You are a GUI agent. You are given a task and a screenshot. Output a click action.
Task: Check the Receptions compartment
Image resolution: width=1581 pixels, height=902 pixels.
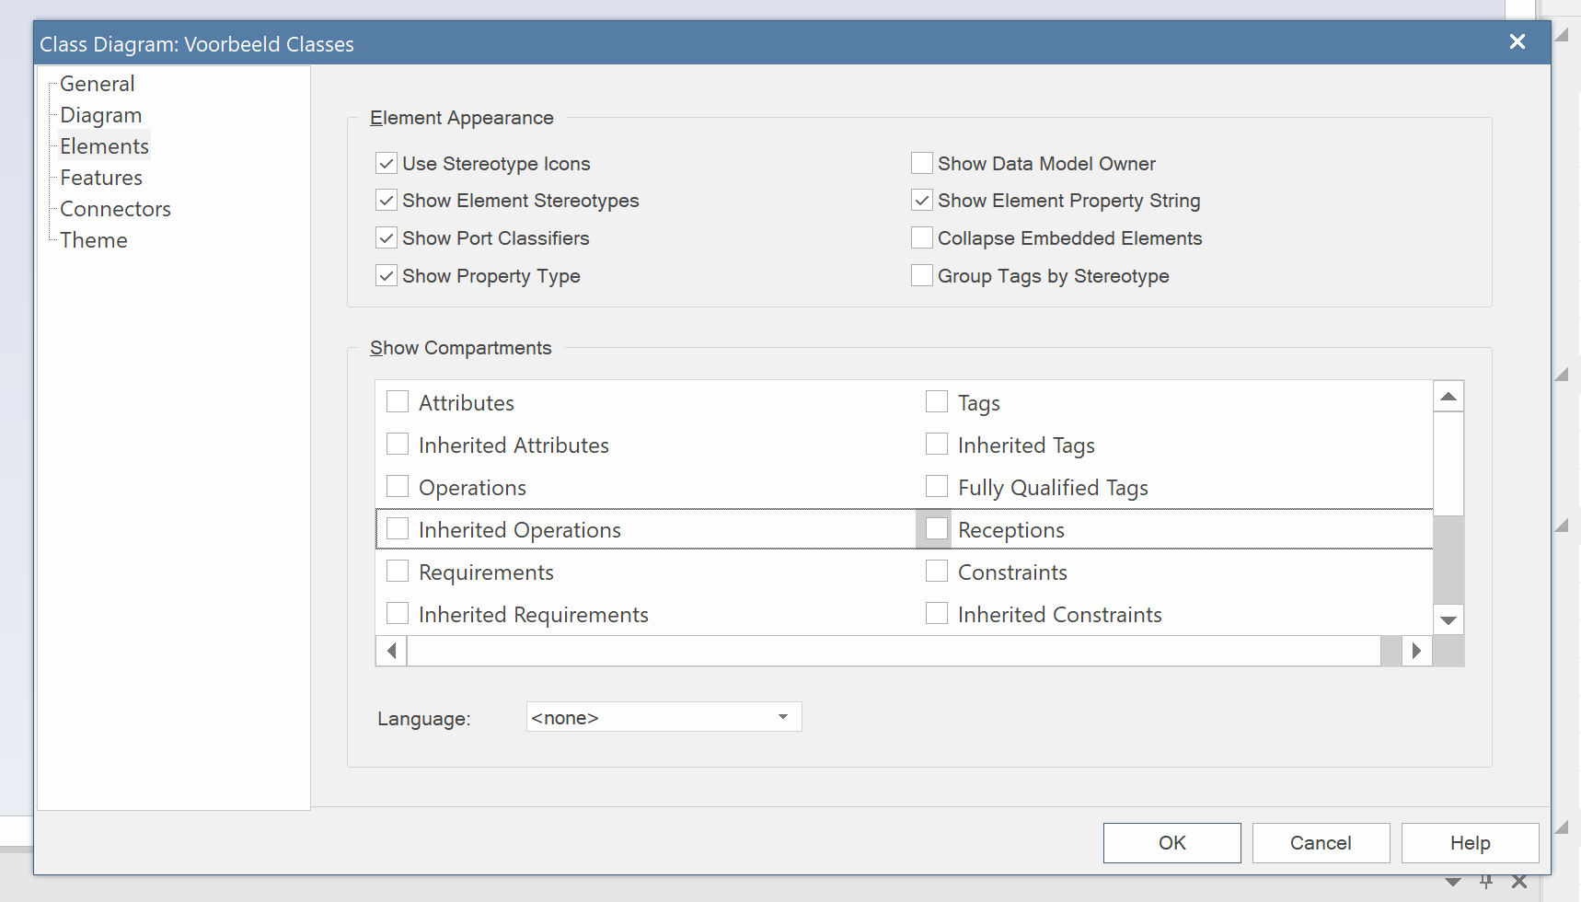point(936,529)
